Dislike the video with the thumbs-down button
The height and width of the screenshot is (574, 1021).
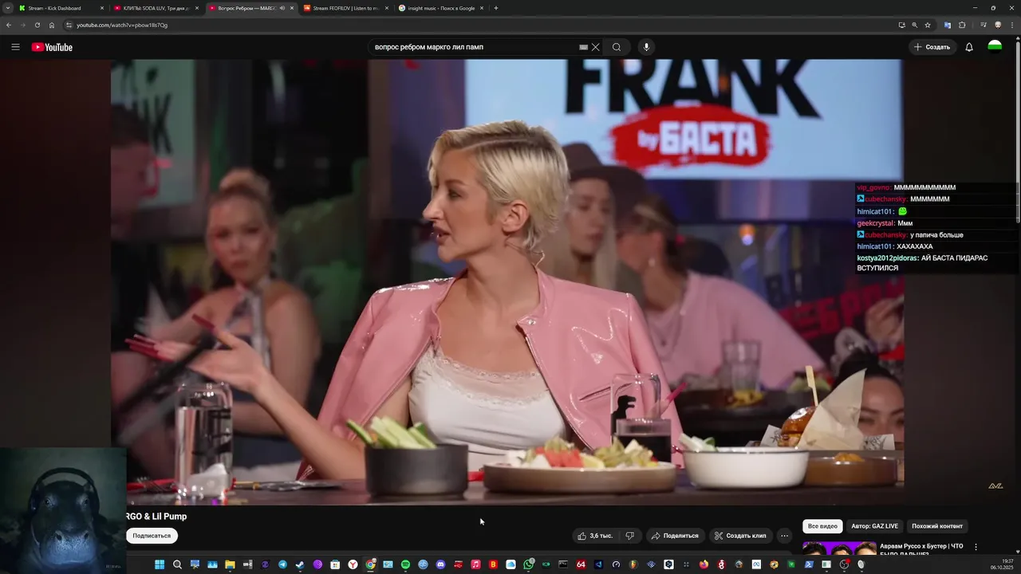coord(629,536)
